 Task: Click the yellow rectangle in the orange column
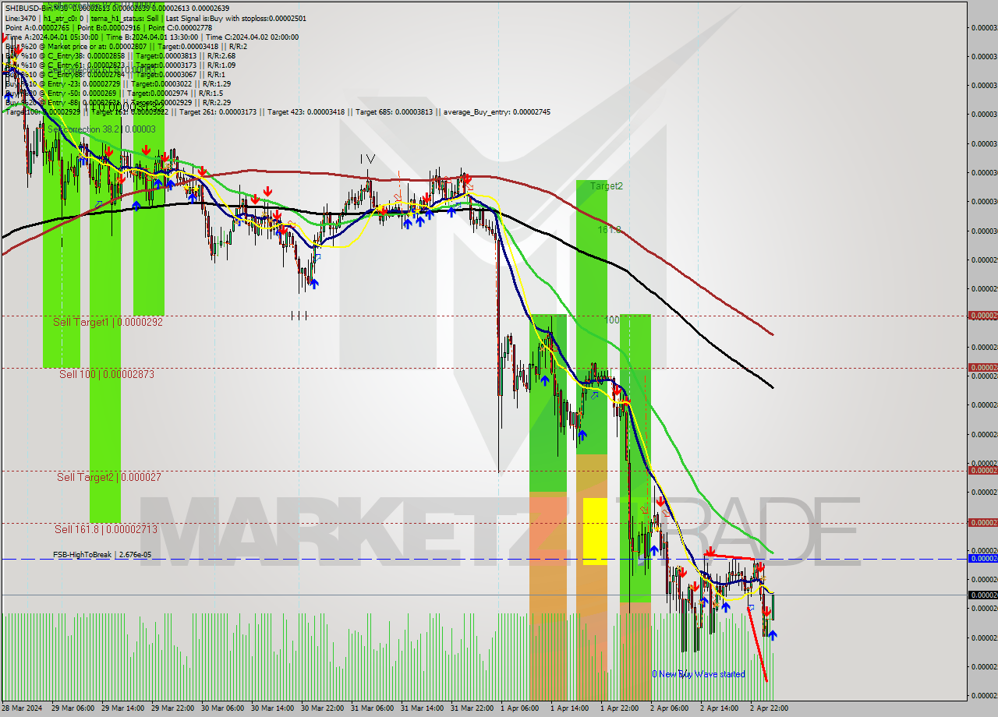click(x=595, y=532)
